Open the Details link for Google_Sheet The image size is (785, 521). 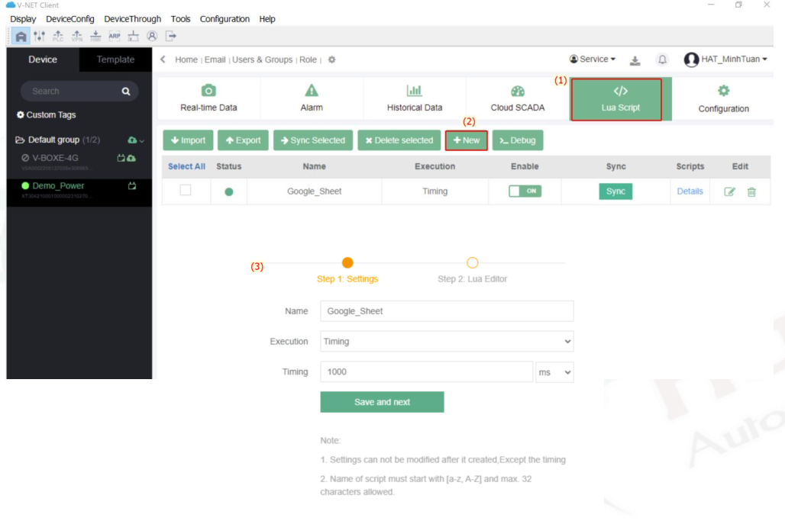click(x=690, y=191)
